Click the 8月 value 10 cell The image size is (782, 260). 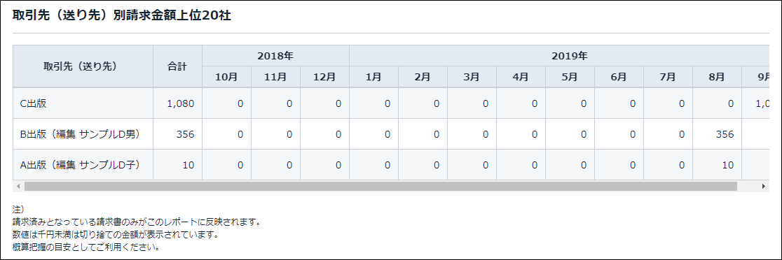tap(717, 165)
